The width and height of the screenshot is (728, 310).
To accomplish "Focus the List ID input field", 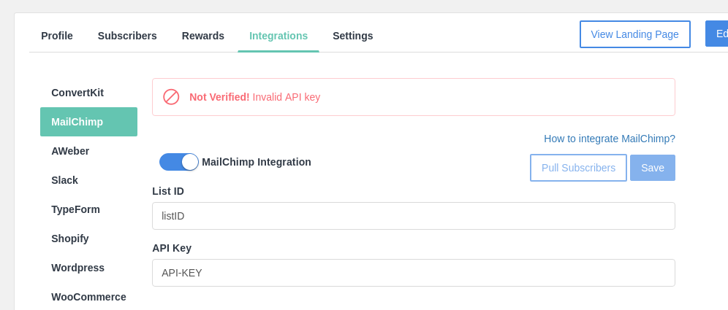I will pos(413,216).
